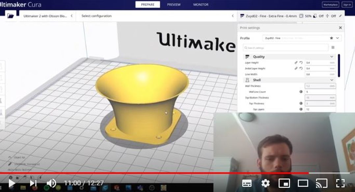Switch to the PREPARE stage
Screen dimensions: 355x192
click(x=148, y=5)
